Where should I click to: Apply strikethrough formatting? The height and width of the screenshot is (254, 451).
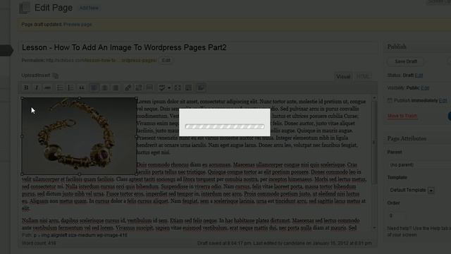[x=48, y=87]
